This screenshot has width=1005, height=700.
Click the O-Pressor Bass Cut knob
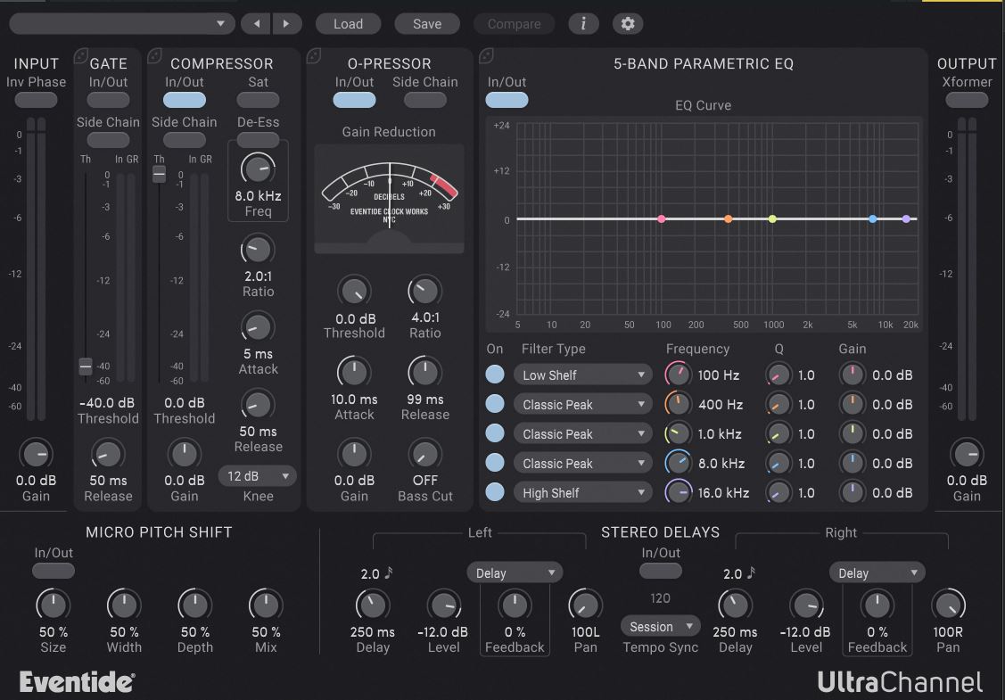[x=425, y=455]
